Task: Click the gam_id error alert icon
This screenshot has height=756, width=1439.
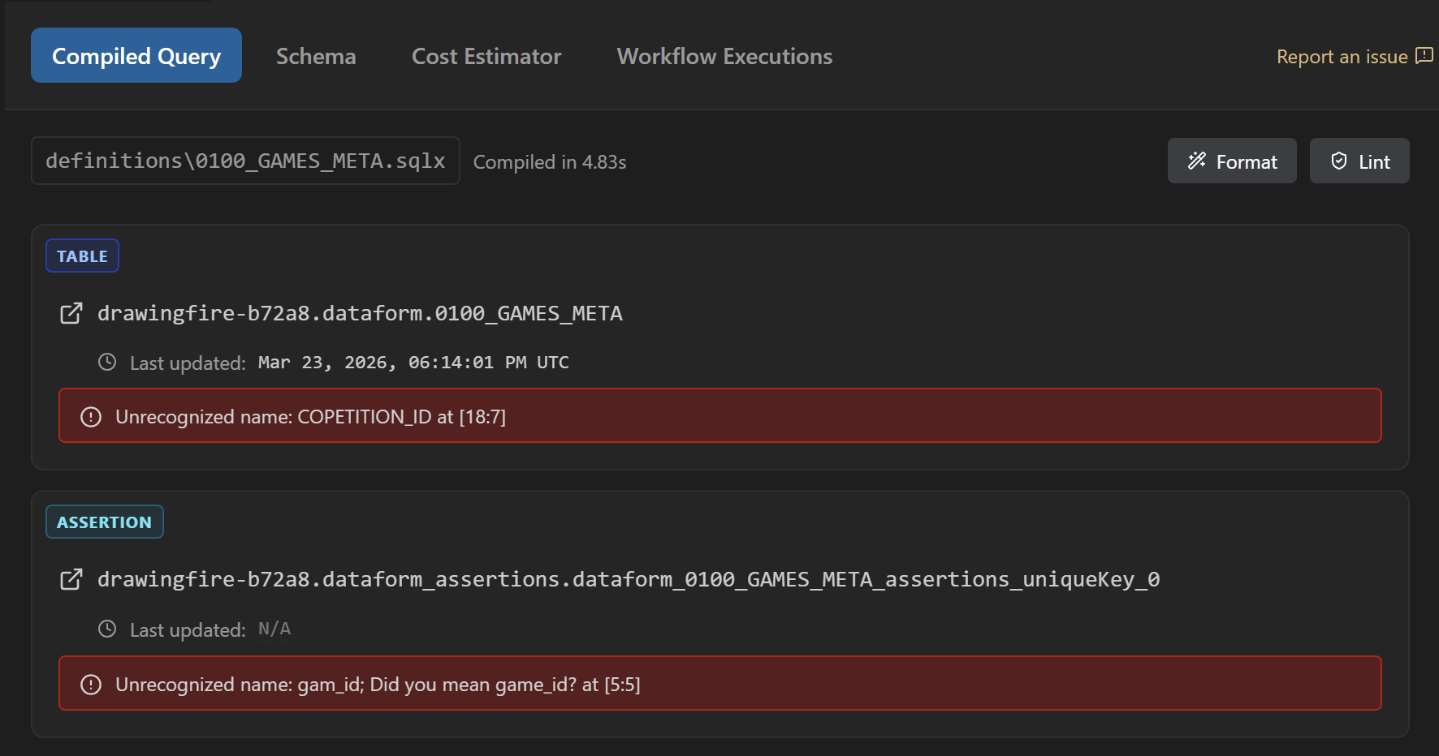Action: tap(91, 685)
